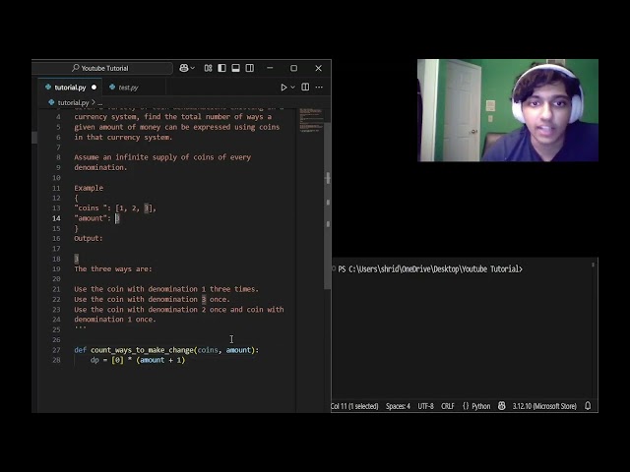Expand the Copilot dropdown arrow
Screen dimensions: 630x472
coord(193,68)
